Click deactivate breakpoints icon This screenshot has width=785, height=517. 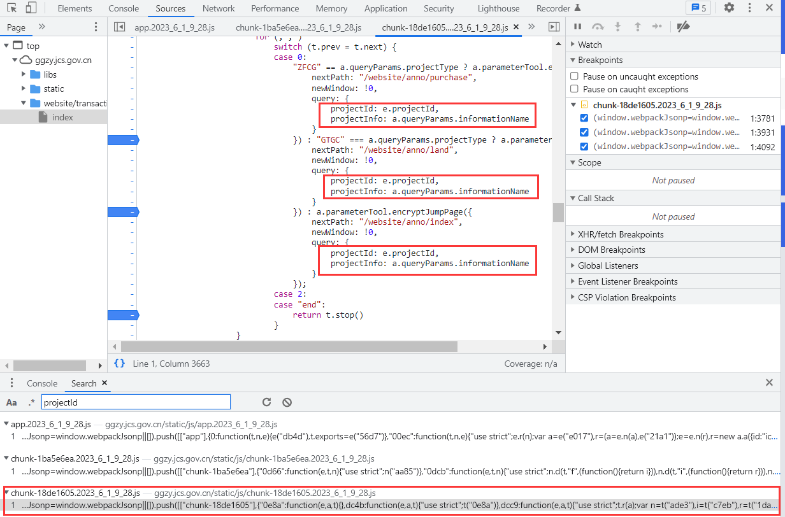683,27
